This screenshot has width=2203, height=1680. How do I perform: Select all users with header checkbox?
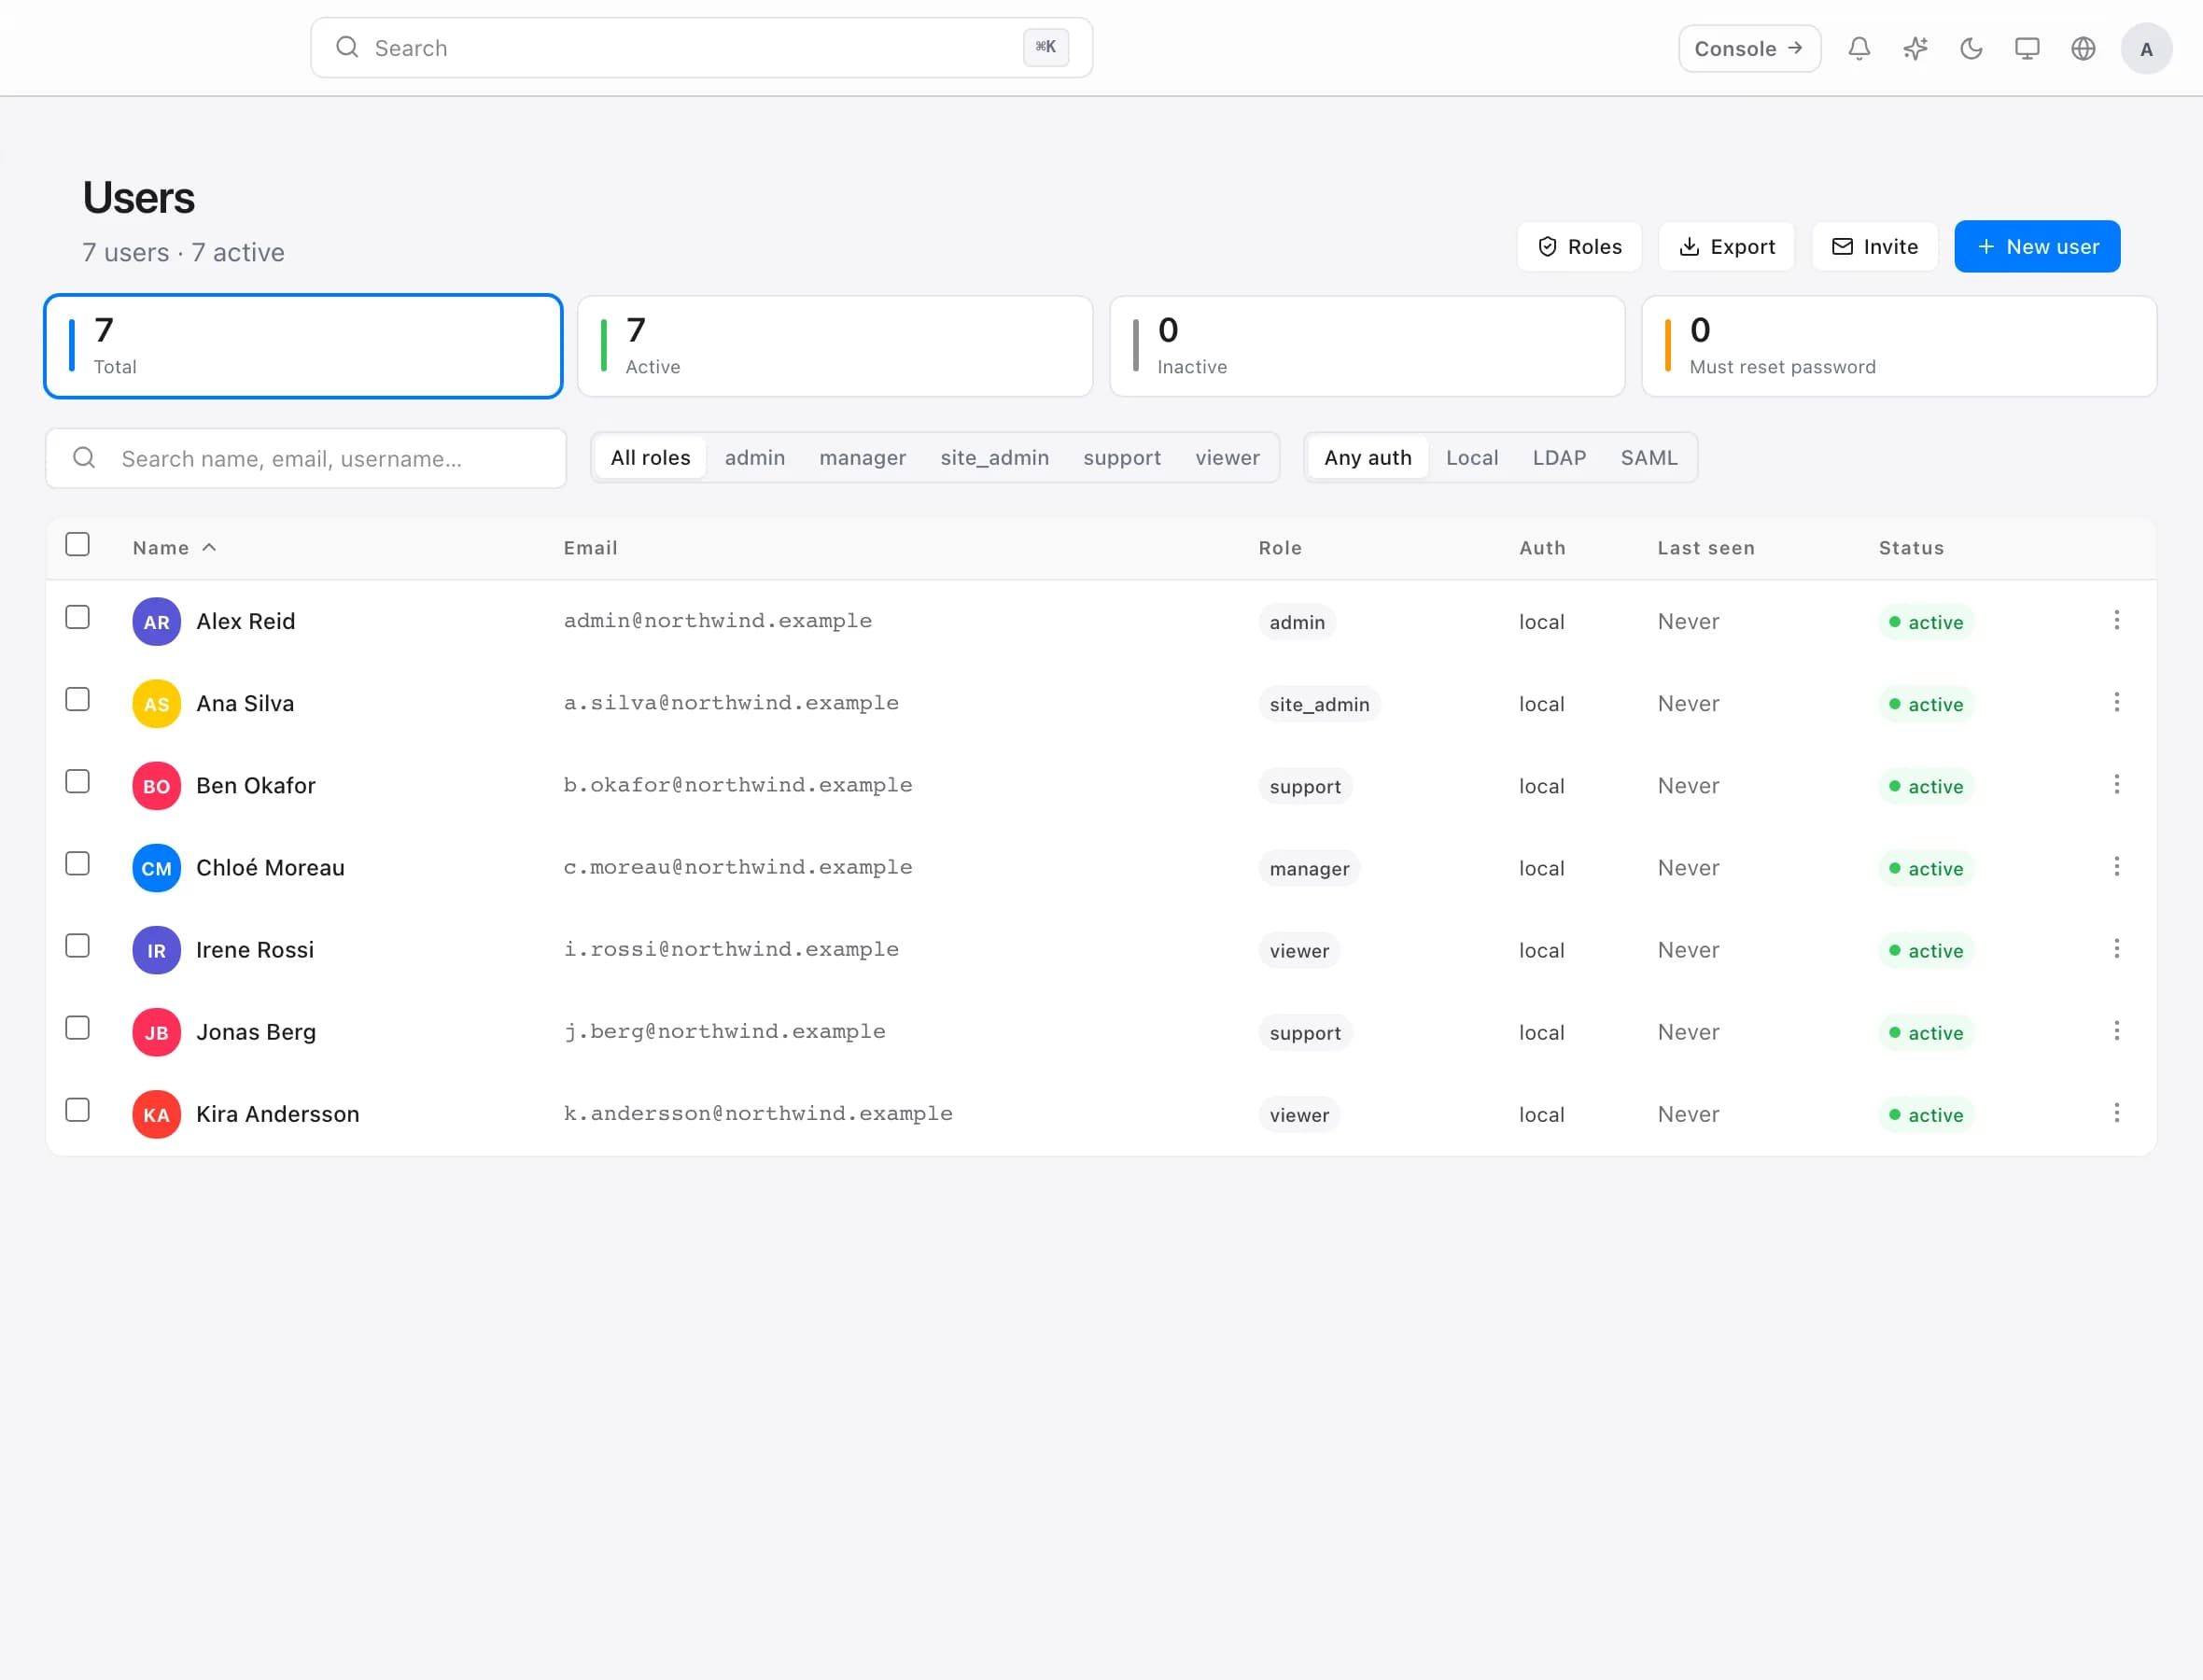coord(77,544)
